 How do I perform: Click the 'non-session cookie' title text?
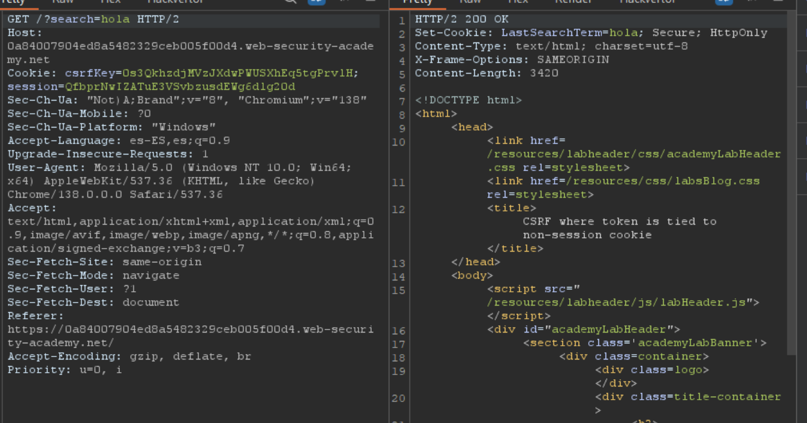[588, 235]
